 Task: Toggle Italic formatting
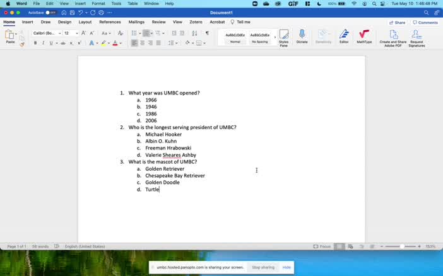click(43, 43)
